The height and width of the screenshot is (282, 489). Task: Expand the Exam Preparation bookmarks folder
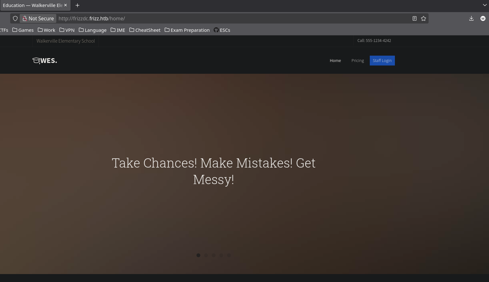click(187, 30)
